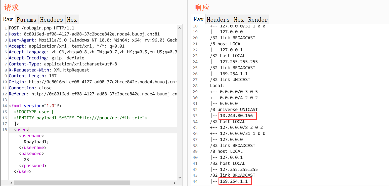Click the /0 universe UNICAST line
This screenshot has height=186, width=389.
tap(234, 109)
